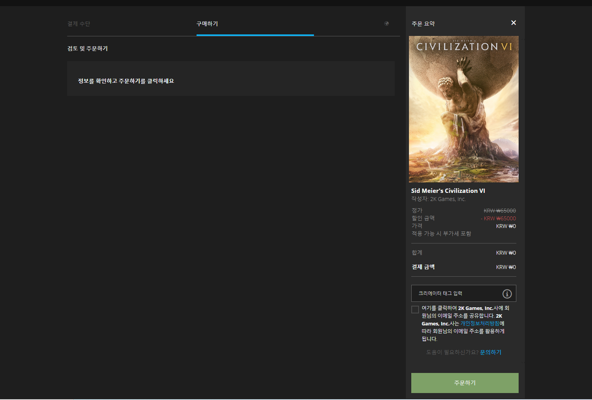This screenshot has height=400, width=592.
Task: Select the Sid Meier's Civilization VI title
Action: tap(448, 191)
